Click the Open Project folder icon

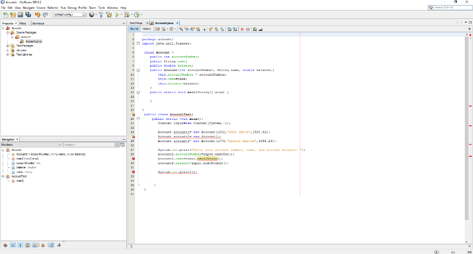pos(21,14)
